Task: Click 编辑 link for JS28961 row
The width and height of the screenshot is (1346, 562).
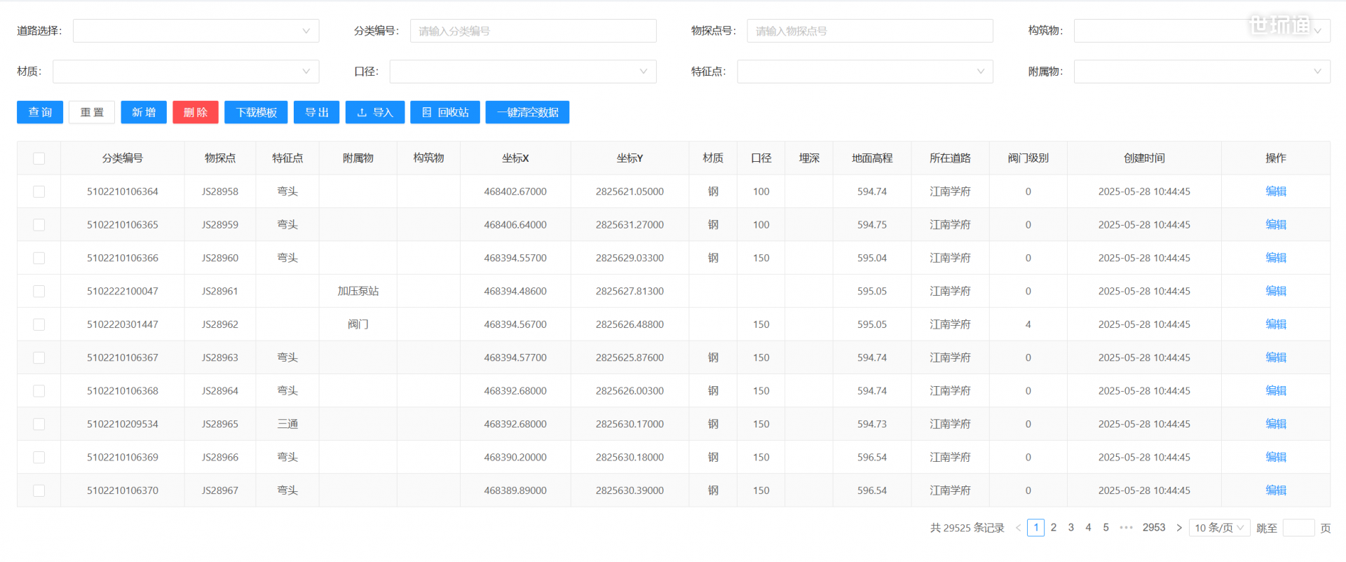Action: 1276,291
